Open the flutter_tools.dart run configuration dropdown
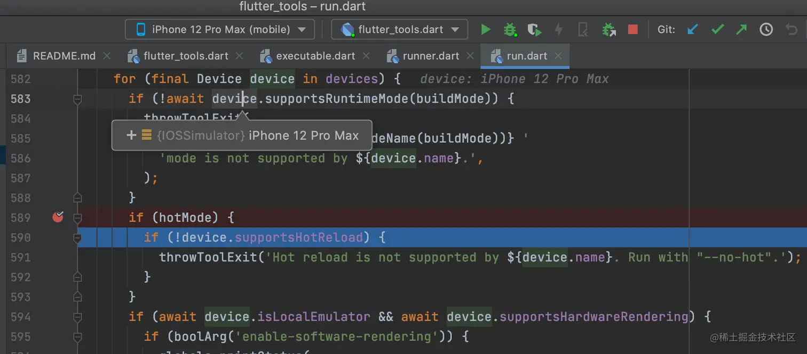 (x=399, y=29)
